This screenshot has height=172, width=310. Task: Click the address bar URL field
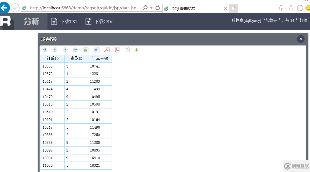(83, 8)
